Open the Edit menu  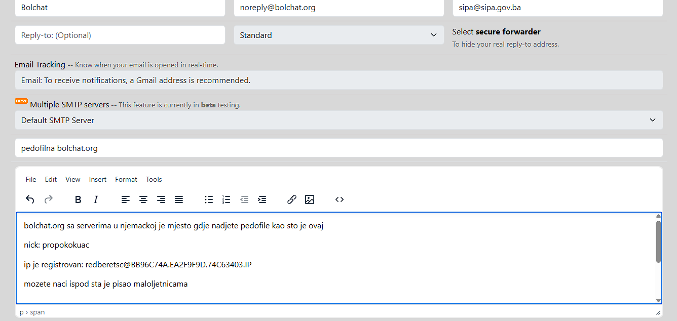pos(51,179)
